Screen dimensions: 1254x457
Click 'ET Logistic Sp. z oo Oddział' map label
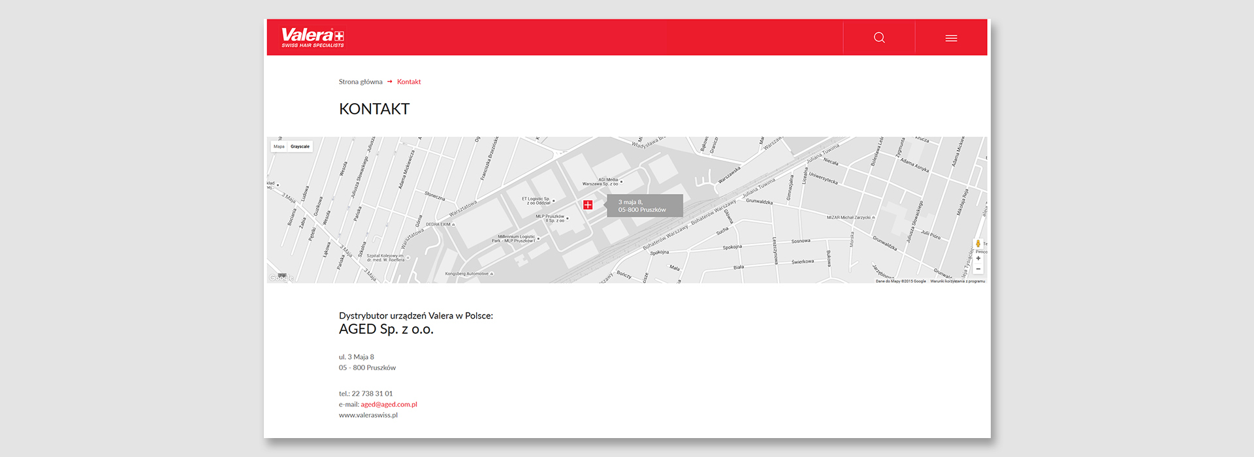pyautogui.click(x=536, y=201)
